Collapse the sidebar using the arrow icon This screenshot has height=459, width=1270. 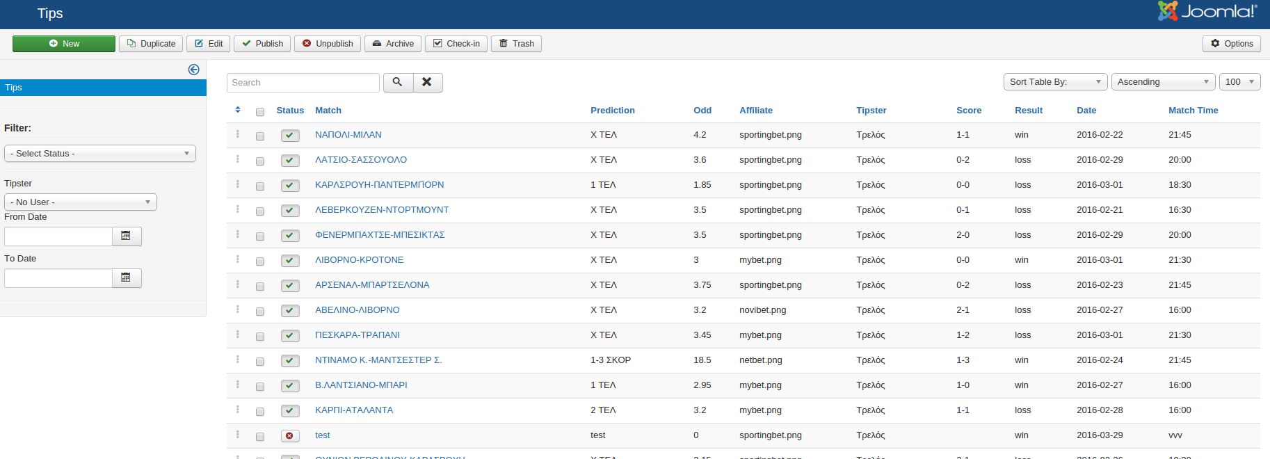[x=194, y=70]
